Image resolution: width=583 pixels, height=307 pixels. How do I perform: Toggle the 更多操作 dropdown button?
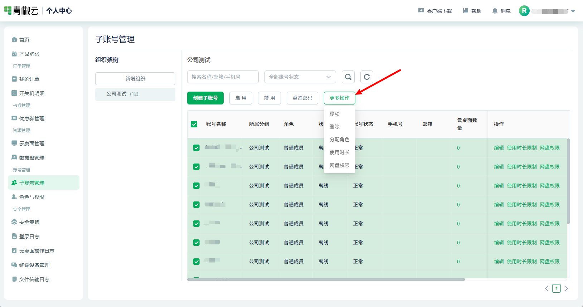point(340,98)
